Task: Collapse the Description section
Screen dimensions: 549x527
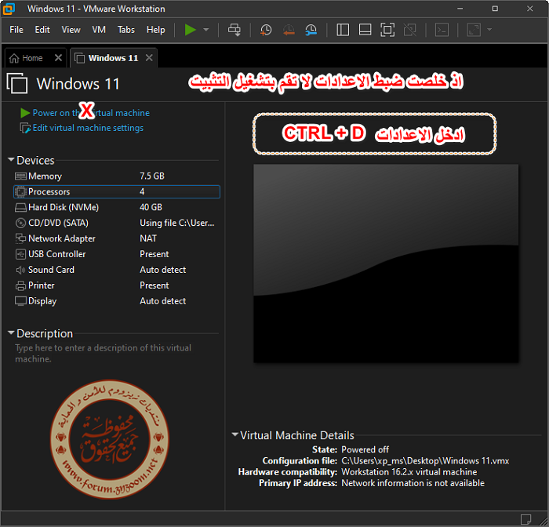Action: tap(11, 333)
